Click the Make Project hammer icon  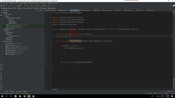16,5
